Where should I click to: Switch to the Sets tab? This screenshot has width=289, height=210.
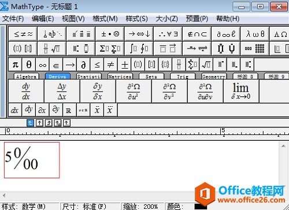coord(151,77)
